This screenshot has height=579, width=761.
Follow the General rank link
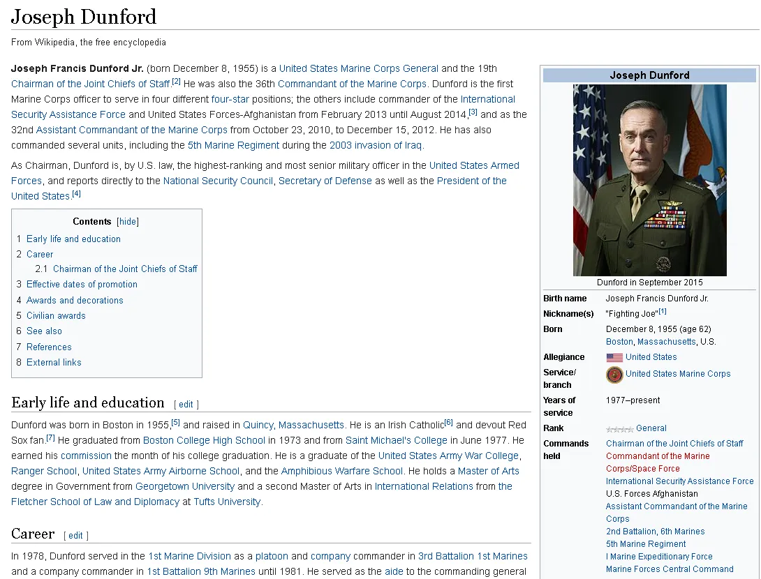651,429
